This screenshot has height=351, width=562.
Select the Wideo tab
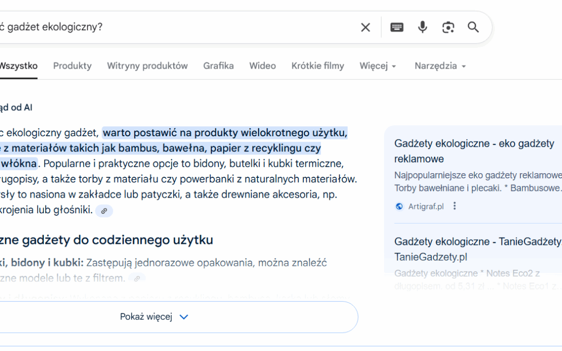pos(262,66)
